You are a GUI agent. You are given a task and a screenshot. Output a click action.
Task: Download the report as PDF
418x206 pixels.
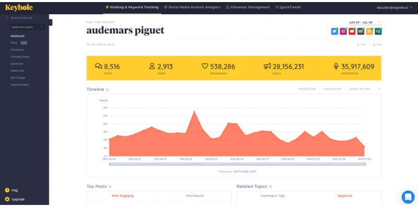point(362,45)
